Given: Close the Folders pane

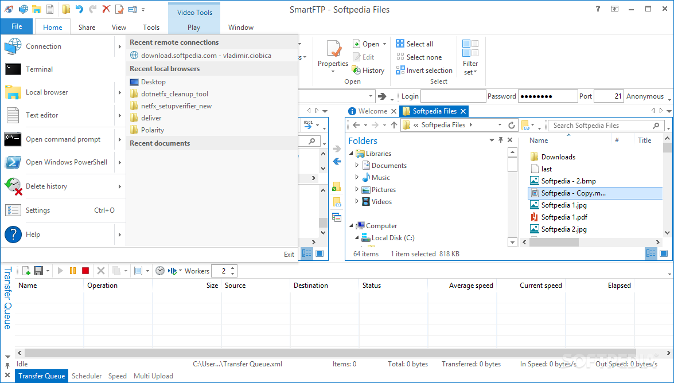Looking at the screenshot, I should pos(510,140).
